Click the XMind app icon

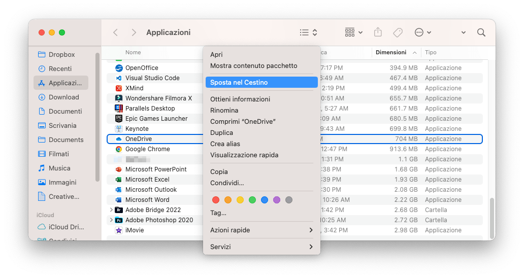point(119,88)
